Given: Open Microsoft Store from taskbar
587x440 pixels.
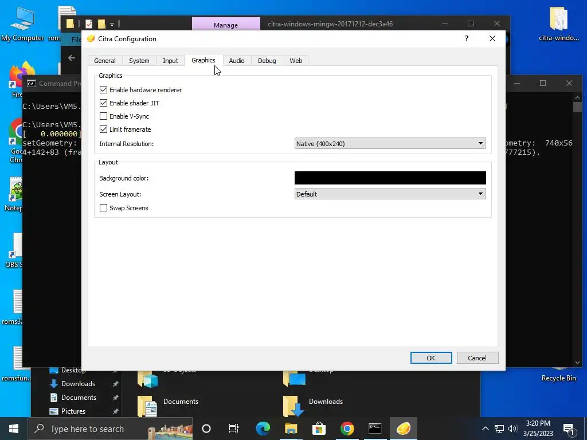Looking at the screenshot, I should [x=319, y=429].
